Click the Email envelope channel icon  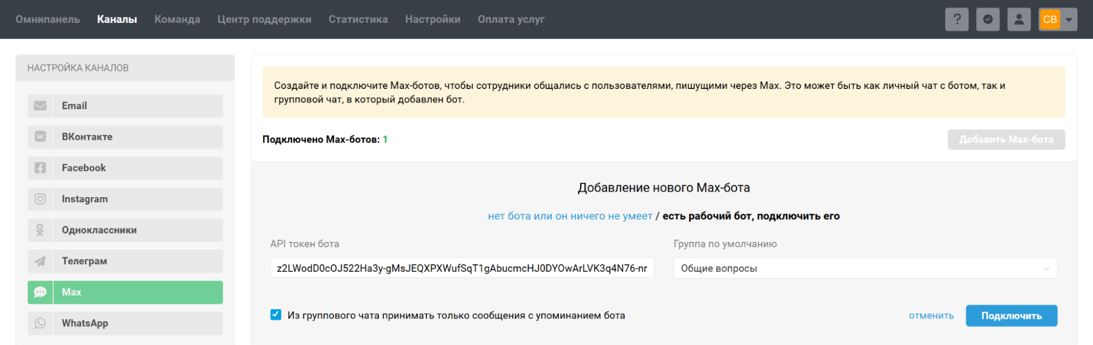[40, 106]
